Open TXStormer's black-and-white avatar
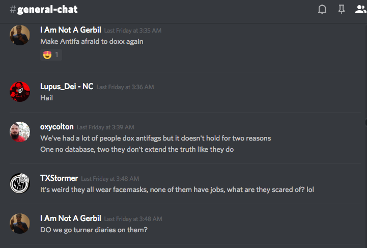 [x=20, y=183]
